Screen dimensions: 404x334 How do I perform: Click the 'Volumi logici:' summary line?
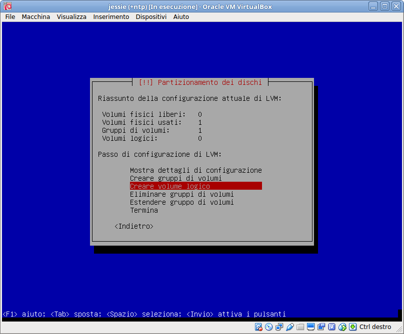pos(152,138)
